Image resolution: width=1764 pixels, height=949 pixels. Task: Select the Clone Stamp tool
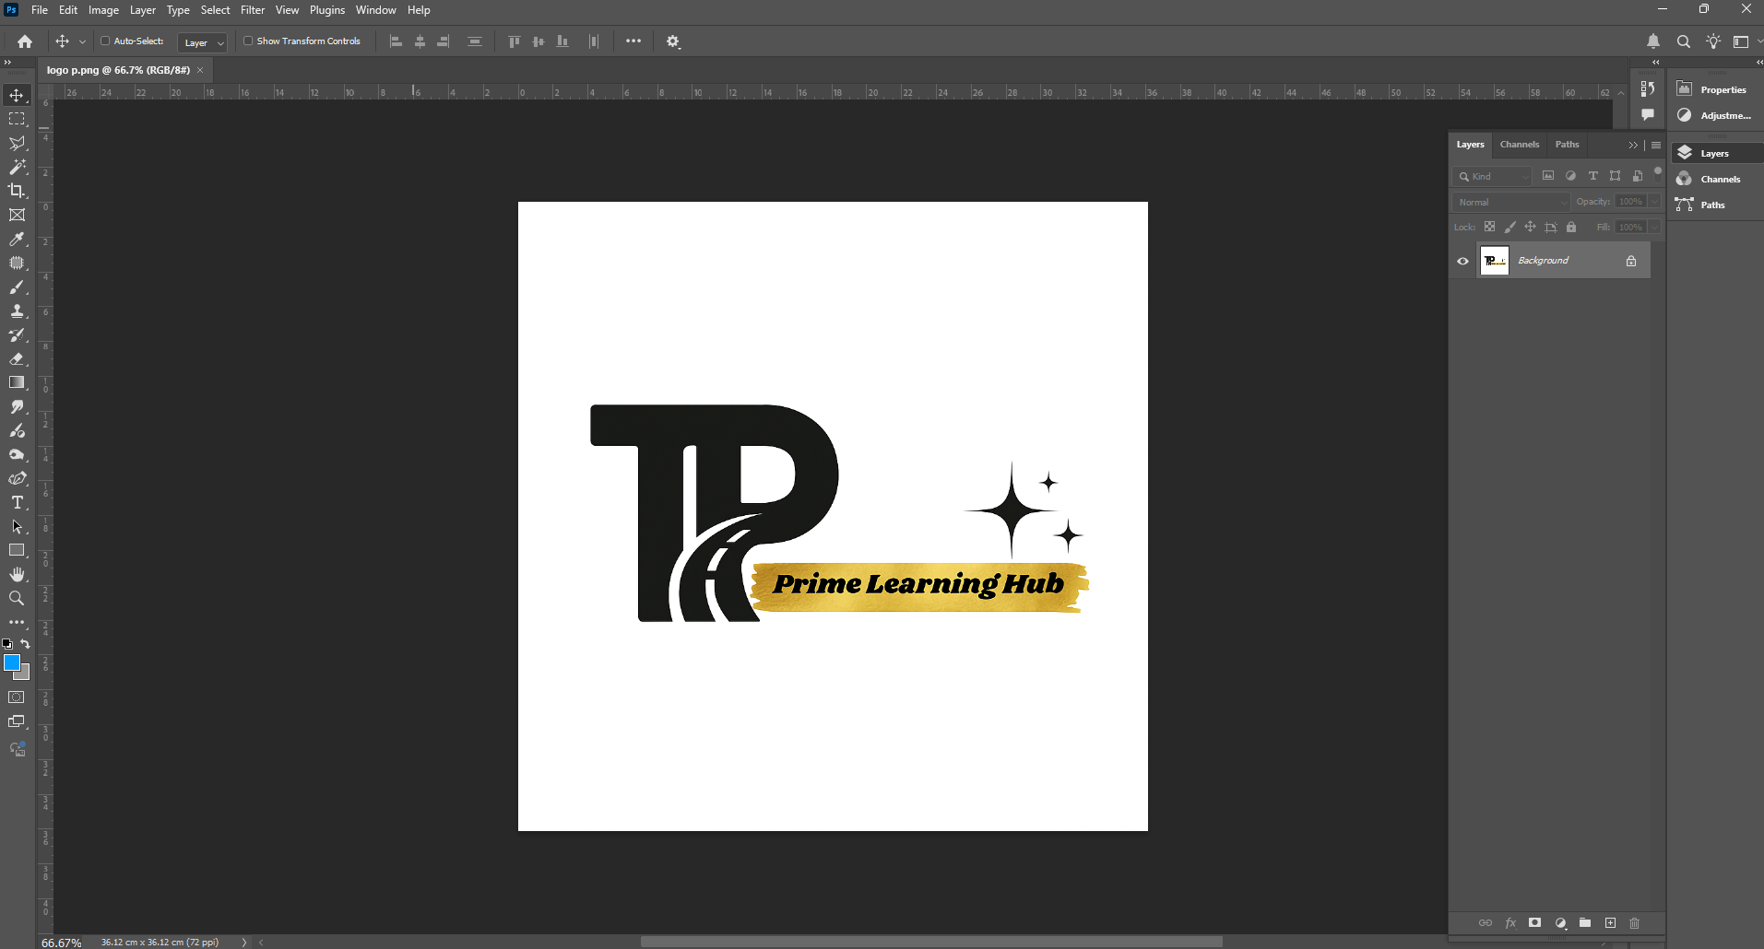point(17,310)
